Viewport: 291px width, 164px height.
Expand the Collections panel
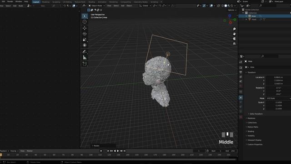pos(251,123)
